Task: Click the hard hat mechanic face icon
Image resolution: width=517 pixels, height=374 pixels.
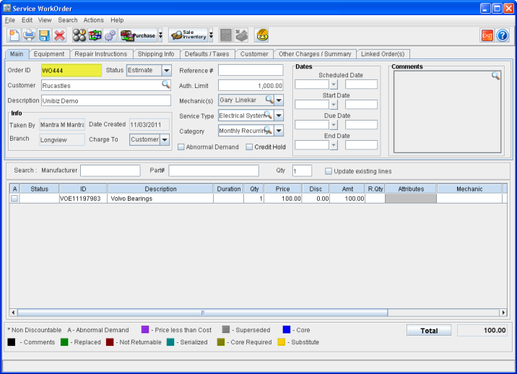Action: click(x=262, y=35)
